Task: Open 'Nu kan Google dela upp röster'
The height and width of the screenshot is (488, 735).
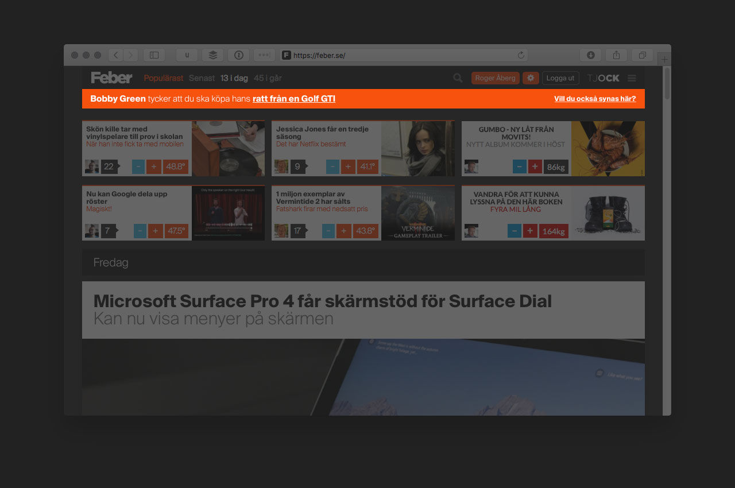Action: (x=127, y=197)
